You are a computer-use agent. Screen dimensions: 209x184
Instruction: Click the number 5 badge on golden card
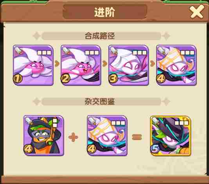click(155, 149)
